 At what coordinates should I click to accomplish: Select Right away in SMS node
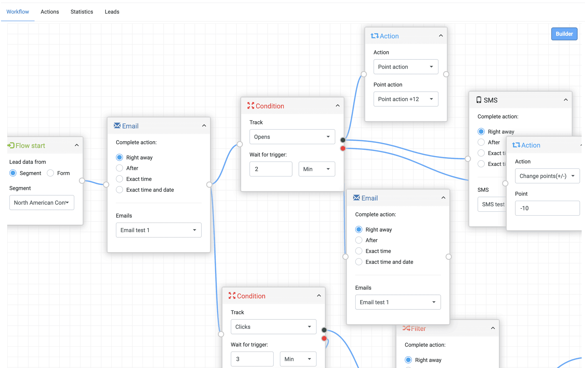(481, 132)
